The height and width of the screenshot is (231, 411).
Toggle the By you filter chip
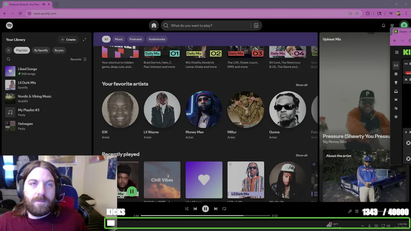pos(59,50)
